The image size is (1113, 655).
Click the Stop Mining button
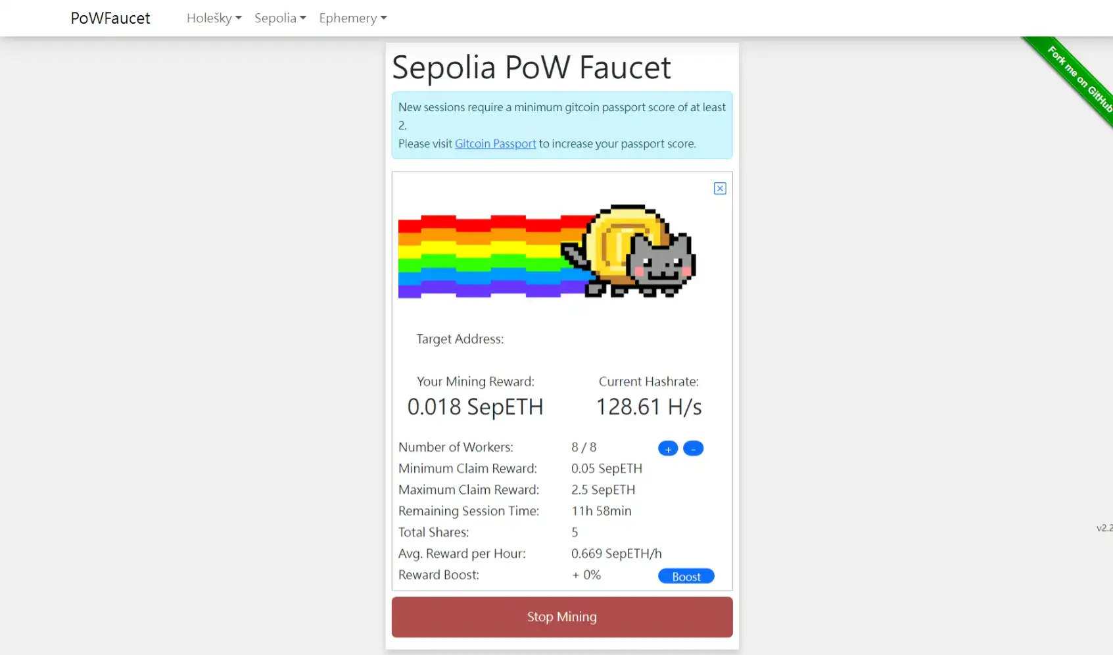point(562,617)
